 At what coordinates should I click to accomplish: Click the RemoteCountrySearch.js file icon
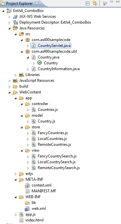pyautogui.click(x=34, y=168)
